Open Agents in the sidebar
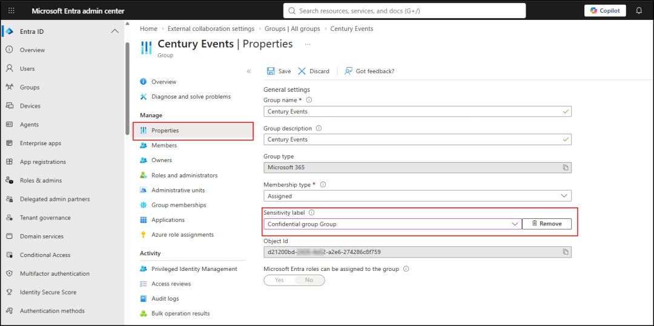The height and width of the screenshot is (326, 654). [29, 125]
